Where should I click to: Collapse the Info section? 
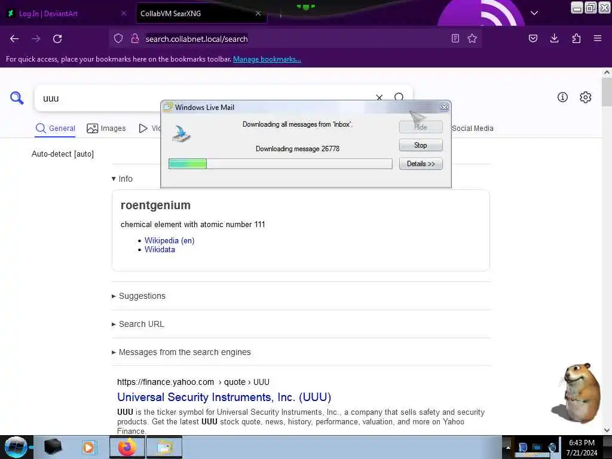122,179
